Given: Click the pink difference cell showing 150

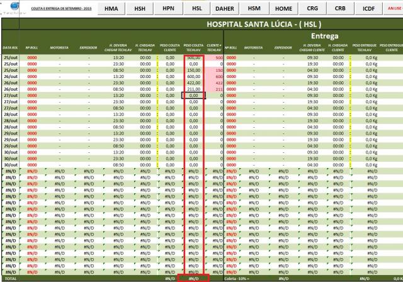Looking at the screenshot, I should pyautogui.click(x=214, y=70).
